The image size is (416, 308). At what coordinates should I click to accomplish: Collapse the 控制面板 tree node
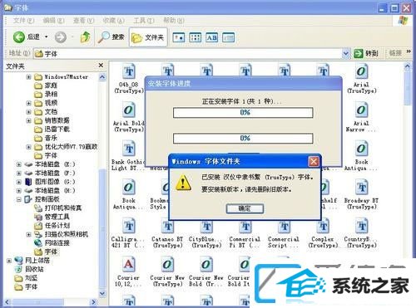coord(18,199)
